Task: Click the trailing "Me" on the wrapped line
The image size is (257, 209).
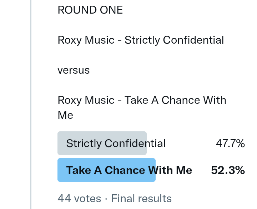Action: click(x=65, y=115)
